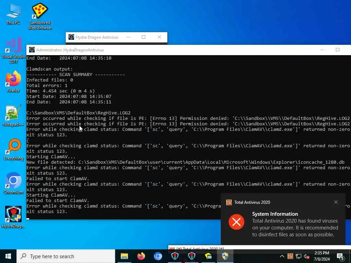Minimize the Hydra Dragon Antivirus window
This screenshot has height=263, width=351.
128,37
